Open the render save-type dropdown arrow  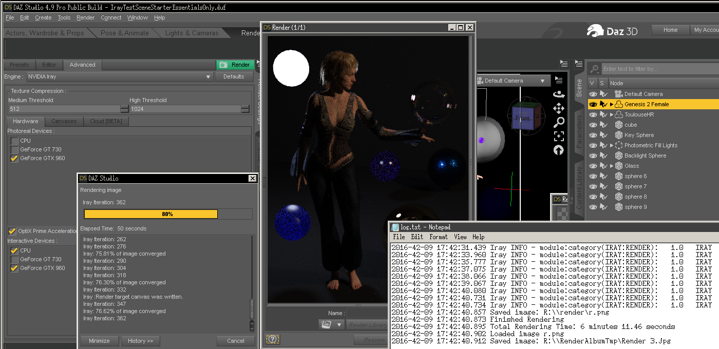click(x=339, y=325)
